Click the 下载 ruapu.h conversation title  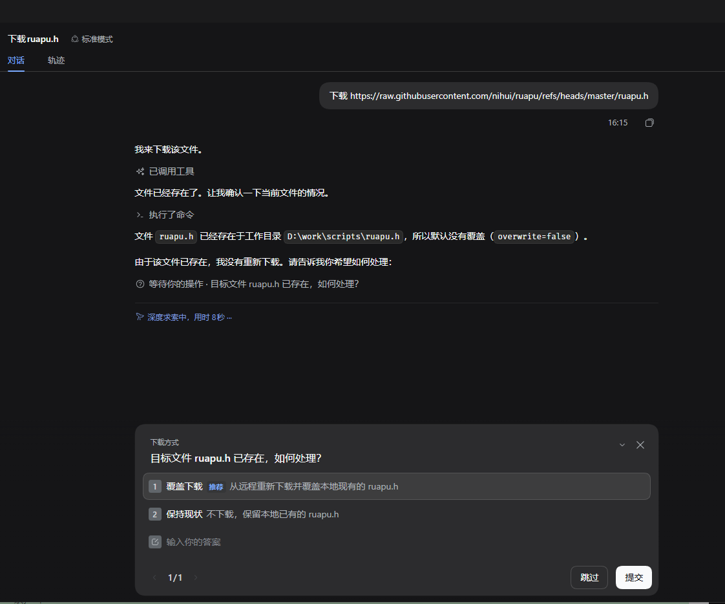[34, 39]
